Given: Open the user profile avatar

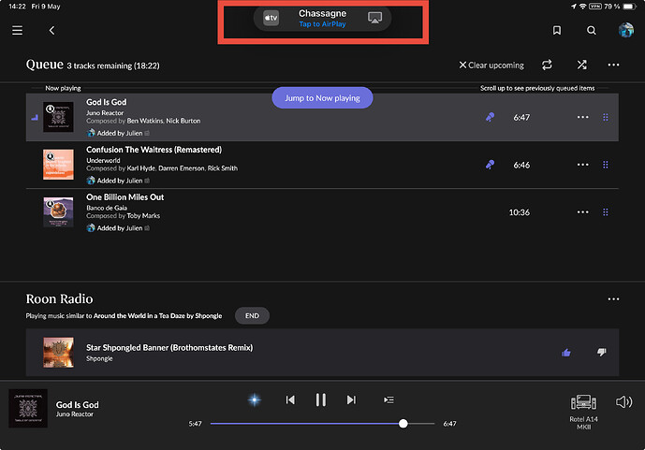Looking at the screenshot, I should (x=625, y=31).
